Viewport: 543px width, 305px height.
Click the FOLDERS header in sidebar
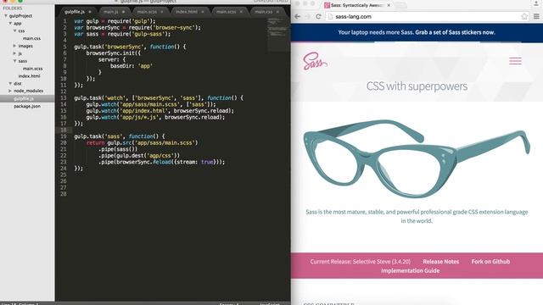tap(13, 8)
